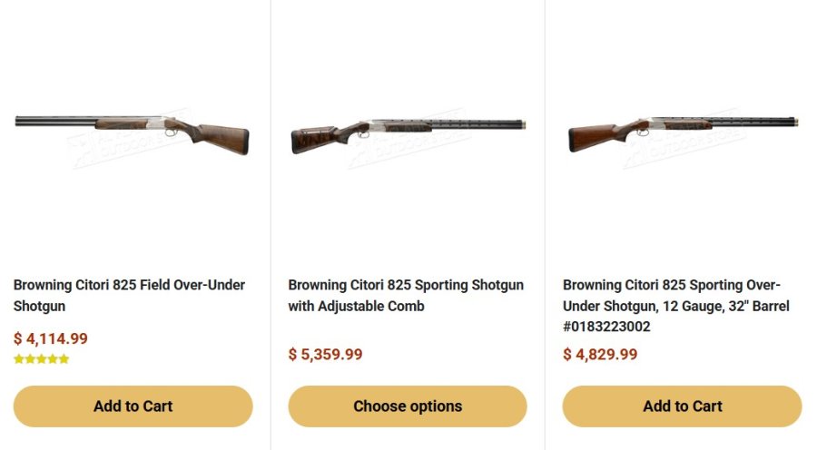Click the #0183223002 model number text
This screenshot has width=817, height=450.
[x=606, y=327]
